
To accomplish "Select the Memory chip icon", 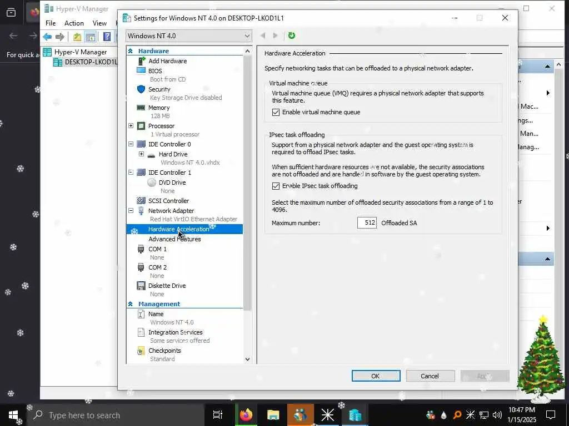I will tap(141, 108).
